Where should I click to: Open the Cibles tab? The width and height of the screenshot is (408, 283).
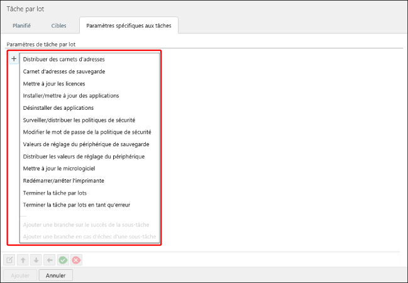(x=58, y=26)
